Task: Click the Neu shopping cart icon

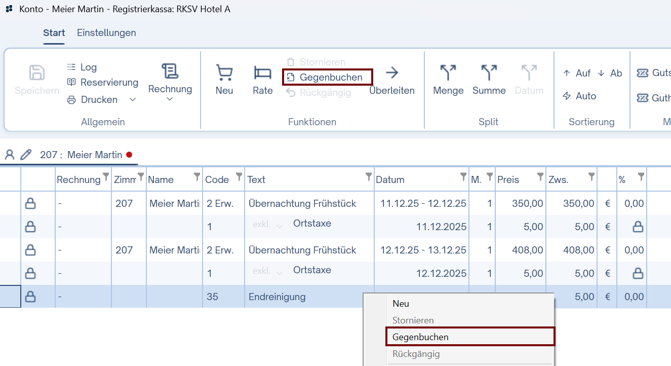Action: (224, 73)
